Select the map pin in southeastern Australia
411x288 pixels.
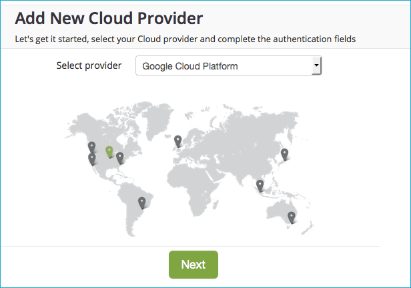(291, 217)
